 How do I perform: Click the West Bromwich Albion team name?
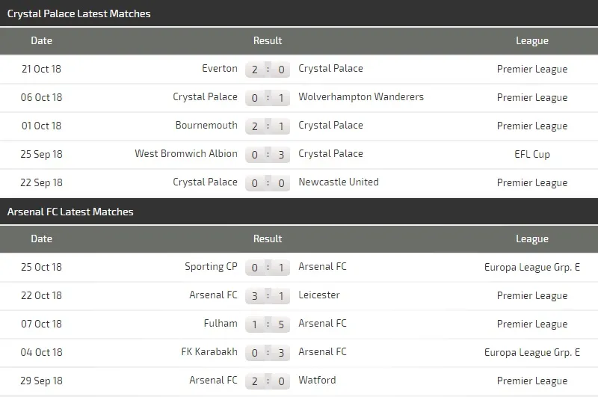186,154
